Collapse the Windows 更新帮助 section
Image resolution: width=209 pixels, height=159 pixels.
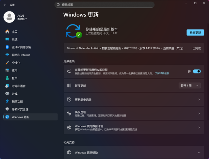tap(199, 152)
